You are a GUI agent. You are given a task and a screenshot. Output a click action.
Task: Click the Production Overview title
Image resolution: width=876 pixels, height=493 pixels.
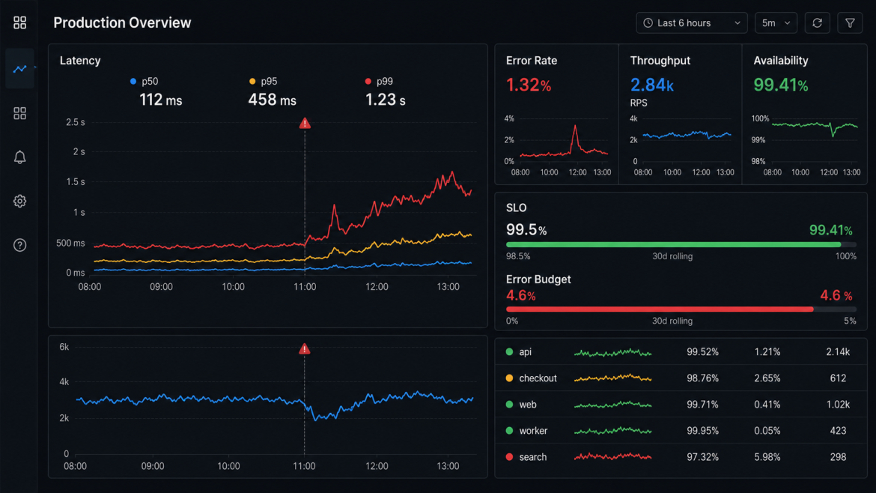click(x=122, y=22)
